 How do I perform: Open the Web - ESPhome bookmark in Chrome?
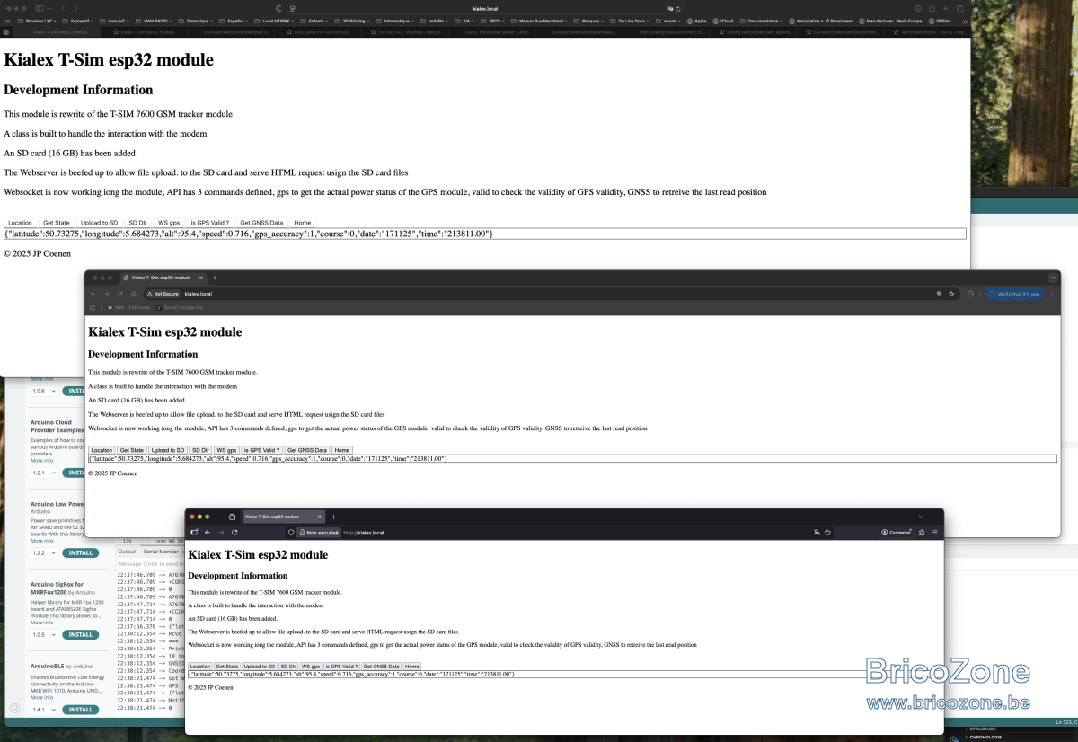[x=128, y=307]
